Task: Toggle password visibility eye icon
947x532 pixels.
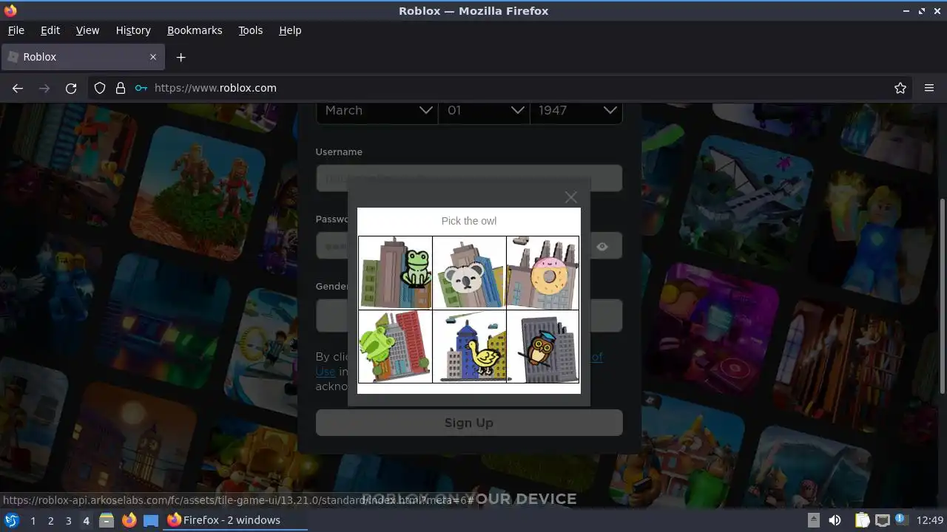Action: [602, 246]
